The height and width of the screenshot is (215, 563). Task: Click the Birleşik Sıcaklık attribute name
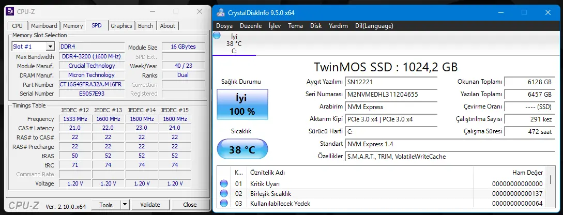[x=271, y=194]
